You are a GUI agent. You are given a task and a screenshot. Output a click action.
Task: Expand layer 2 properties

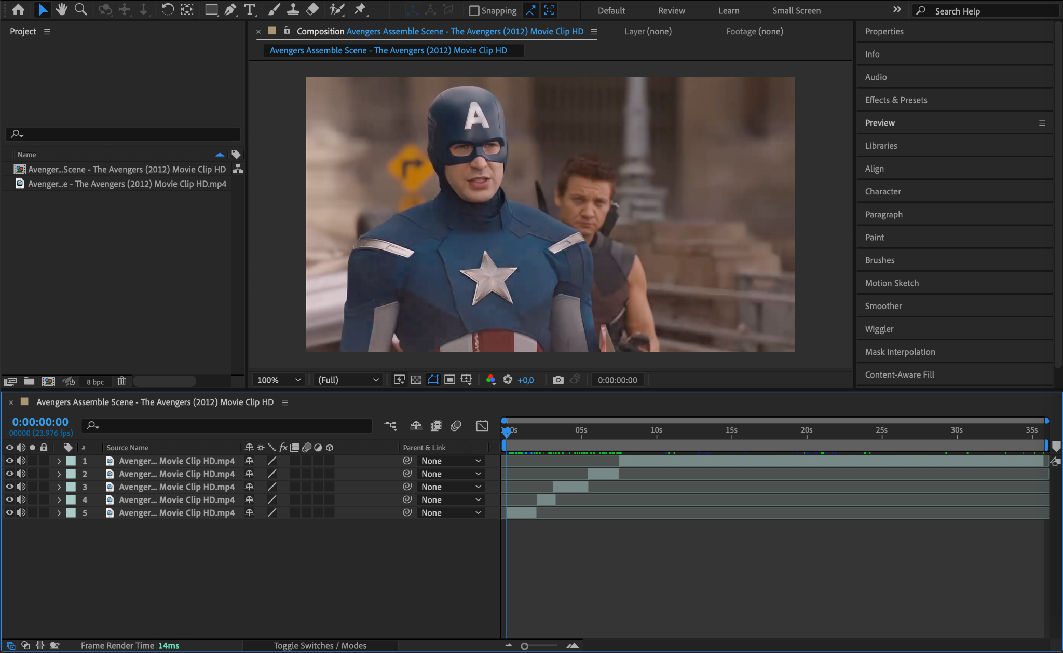59,474
